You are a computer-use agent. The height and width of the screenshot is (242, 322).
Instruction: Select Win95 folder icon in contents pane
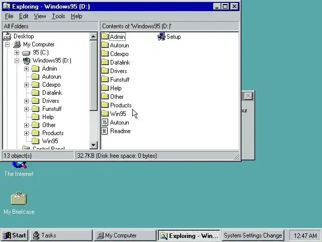(105, 113)
